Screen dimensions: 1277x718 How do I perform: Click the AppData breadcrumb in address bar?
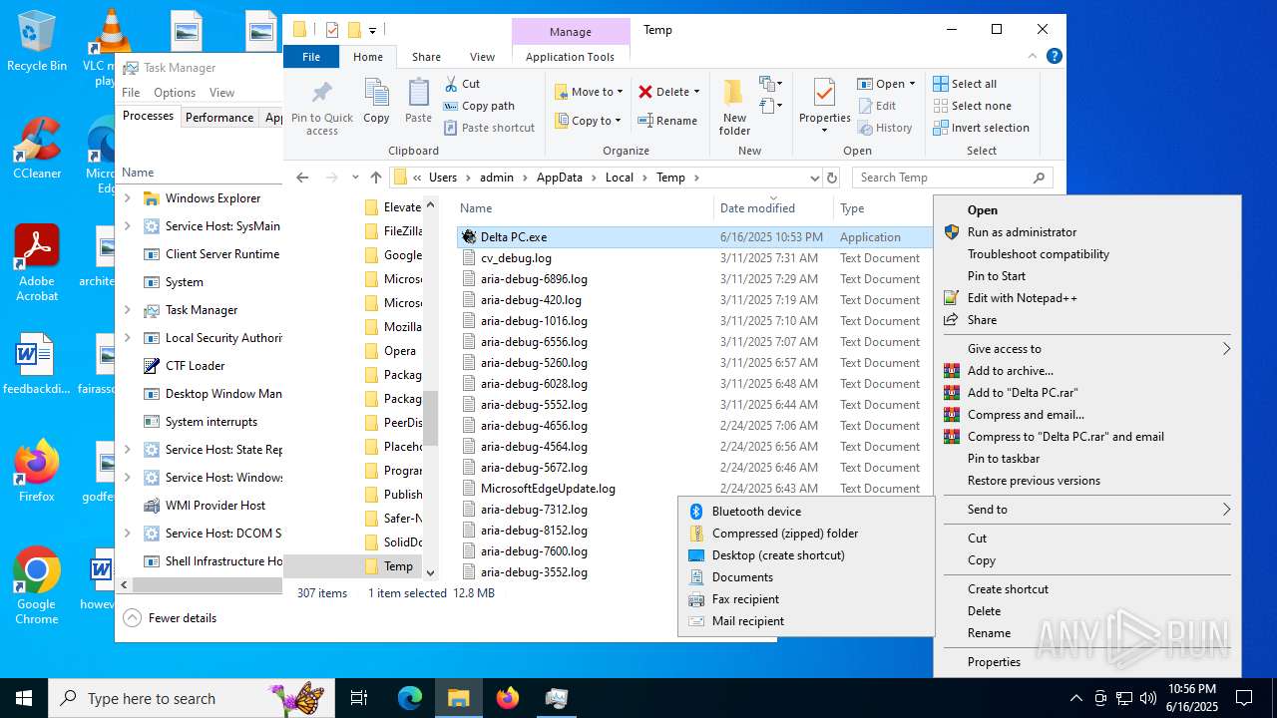pyautogui.click(x=560, y=178)
